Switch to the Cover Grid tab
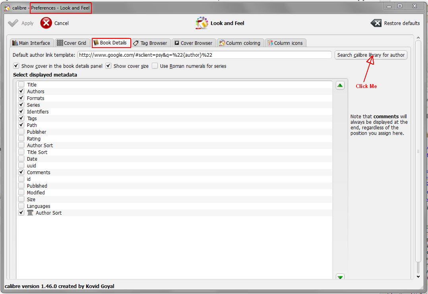The height and width of the screenshot is (294, 428). (x=72, y=43)
